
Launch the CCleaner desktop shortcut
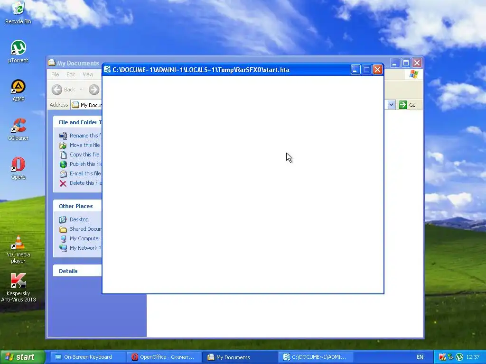click(19, 129)
